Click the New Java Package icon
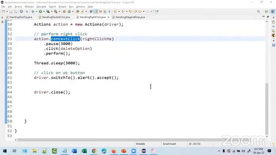The width and height of the screenshot is (276, 155). click(64, 12)
